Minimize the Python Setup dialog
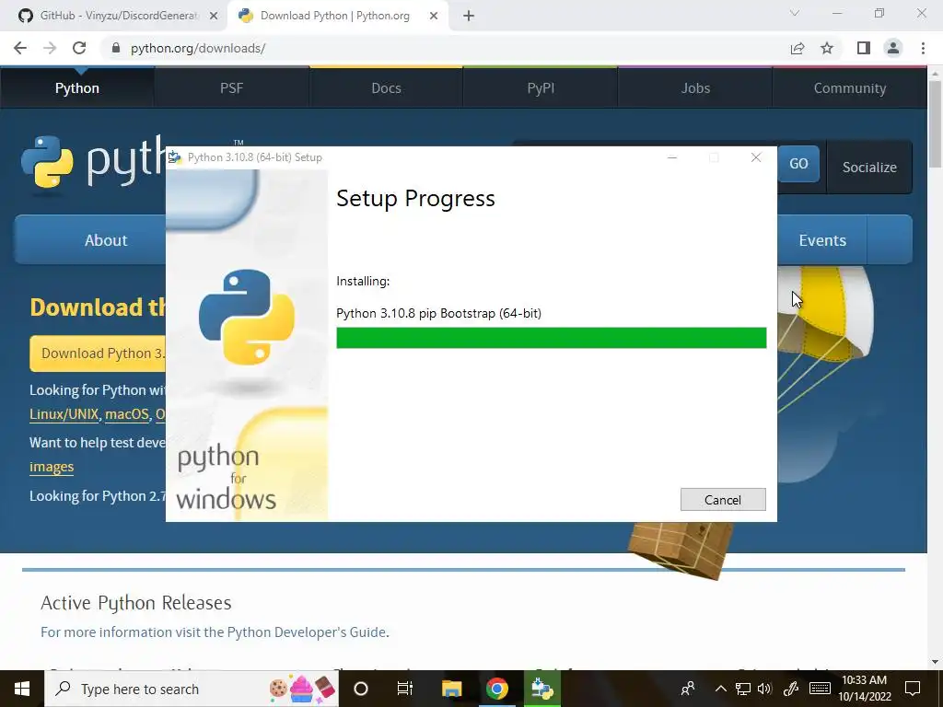This screenshot has height=707, width=943. tap(672, 157)
